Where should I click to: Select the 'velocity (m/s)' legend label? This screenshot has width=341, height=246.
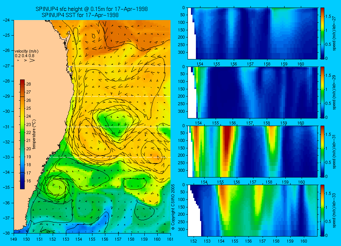pos(27,51)
